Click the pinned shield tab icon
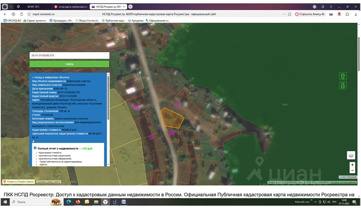This screenshot has height=209, width=361. click(19, 7)
